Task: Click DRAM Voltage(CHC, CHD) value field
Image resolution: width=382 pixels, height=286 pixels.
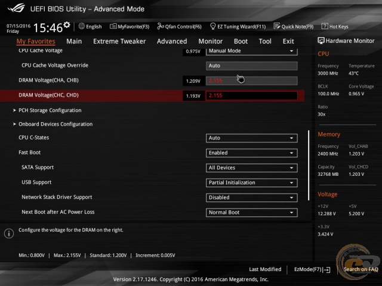Action: click(252, 95)
